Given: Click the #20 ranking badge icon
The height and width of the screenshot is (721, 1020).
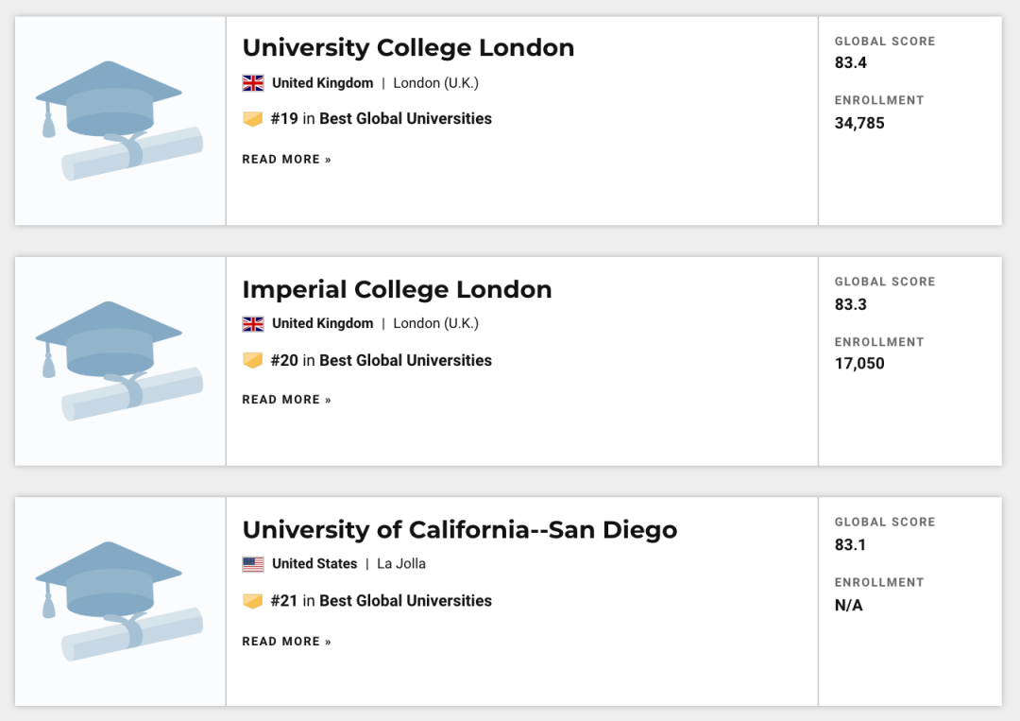Looking at the screenshot, I should pos(252,360).
